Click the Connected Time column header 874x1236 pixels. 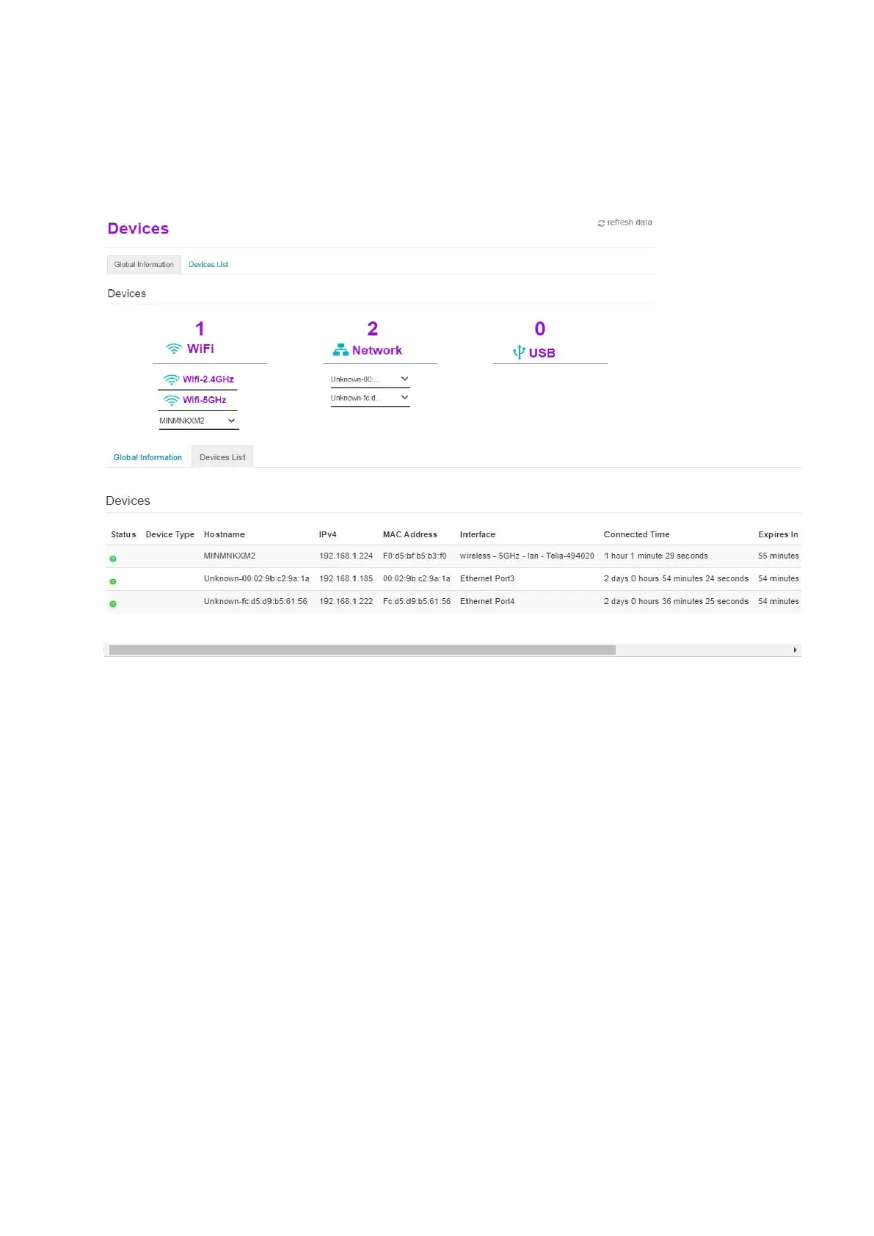click(637, 534)
